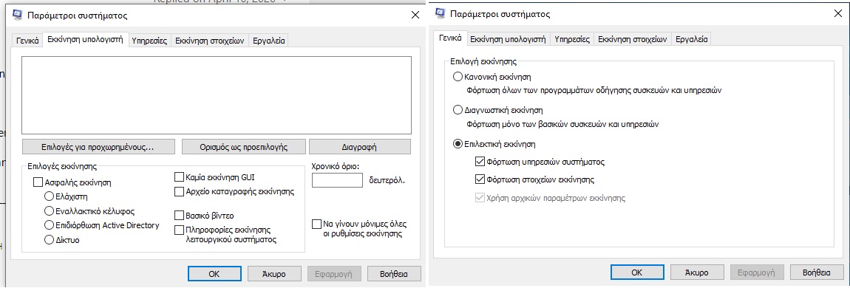Click OK in the left window

(214, 274)
